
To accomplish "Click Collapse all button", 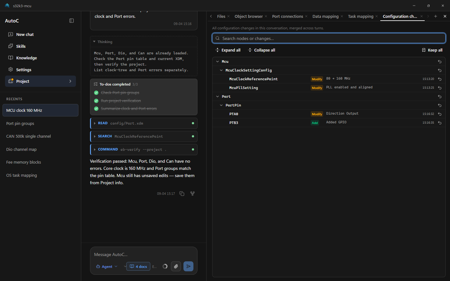I will click(x=262, y=50).
